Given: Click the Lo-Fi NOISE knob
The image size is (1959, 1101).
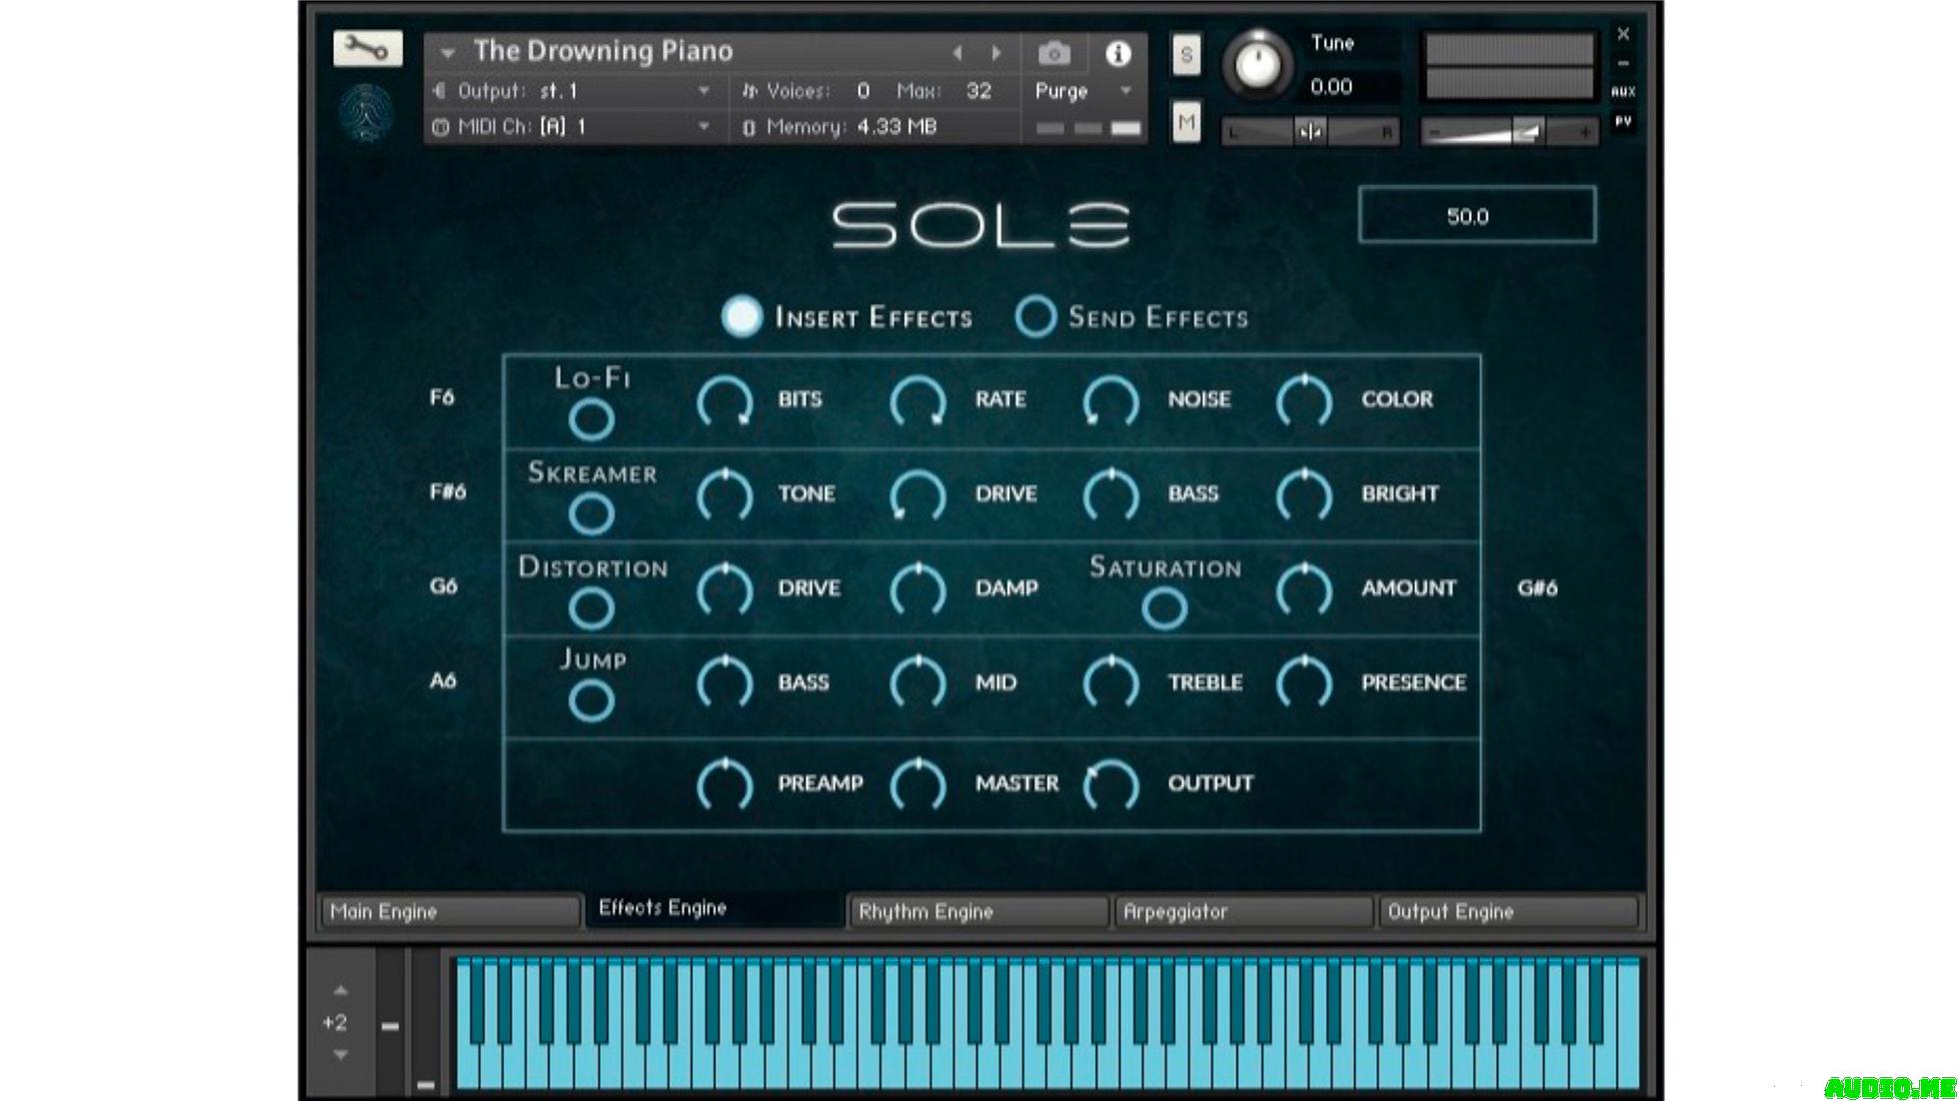Looking at the screenshot, I should 1110,401.
